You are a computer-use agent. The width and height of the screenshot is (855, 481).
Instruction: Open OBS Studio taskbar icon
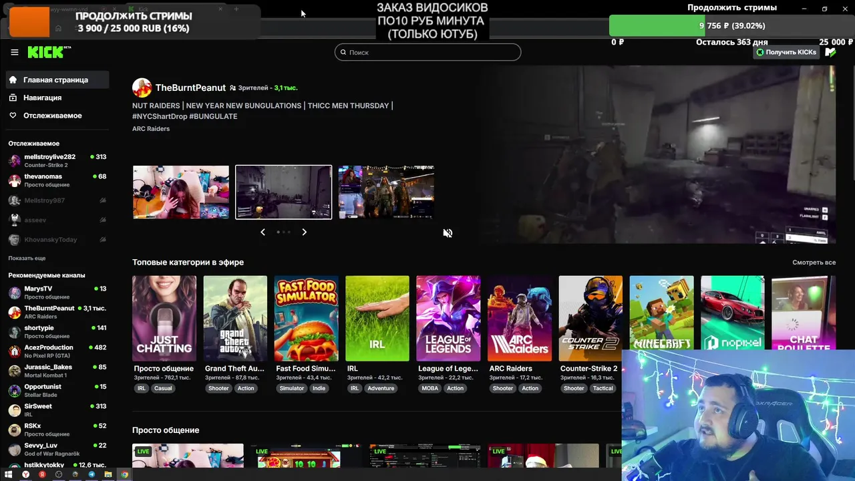tap(59, 474)
